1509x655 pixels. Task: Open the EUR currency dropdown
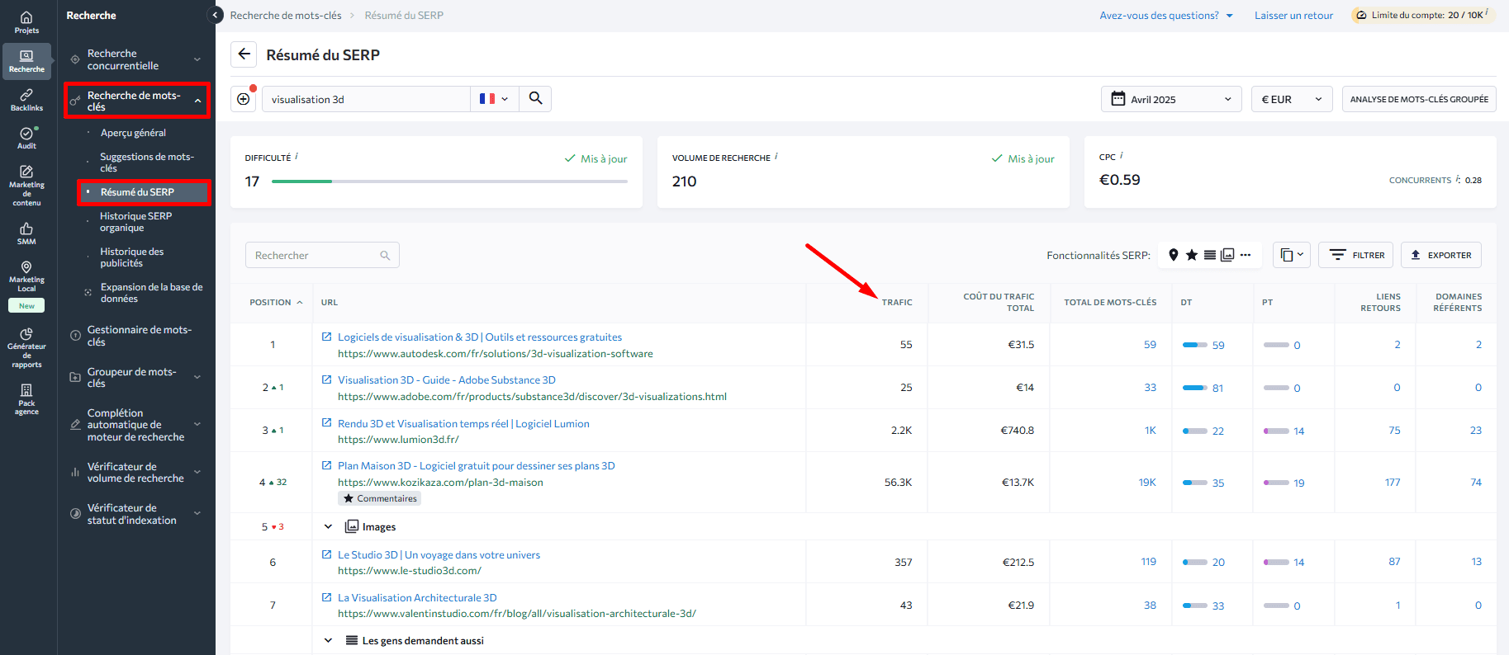[x=1292, y=99]
